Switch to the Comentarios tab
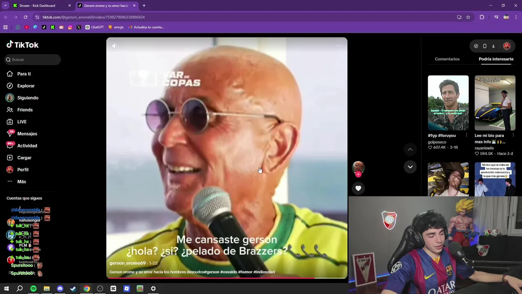 click(447, 59)
